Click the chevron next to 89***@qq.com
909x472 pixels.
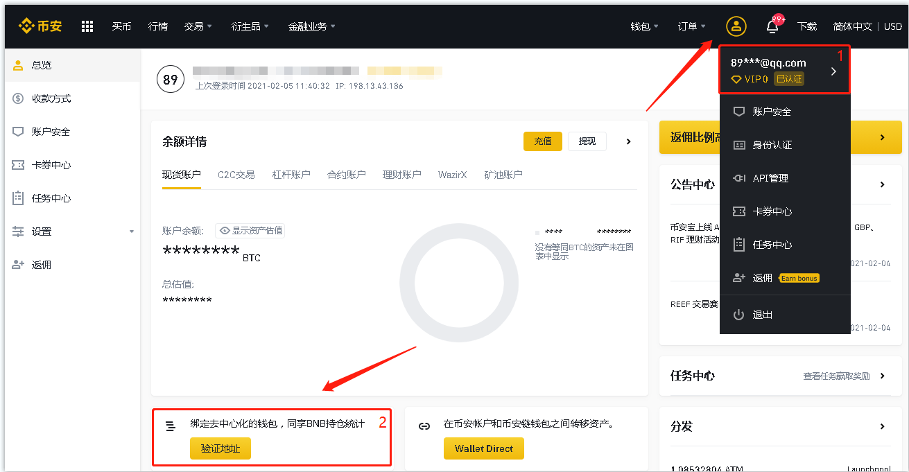(833, 71)
